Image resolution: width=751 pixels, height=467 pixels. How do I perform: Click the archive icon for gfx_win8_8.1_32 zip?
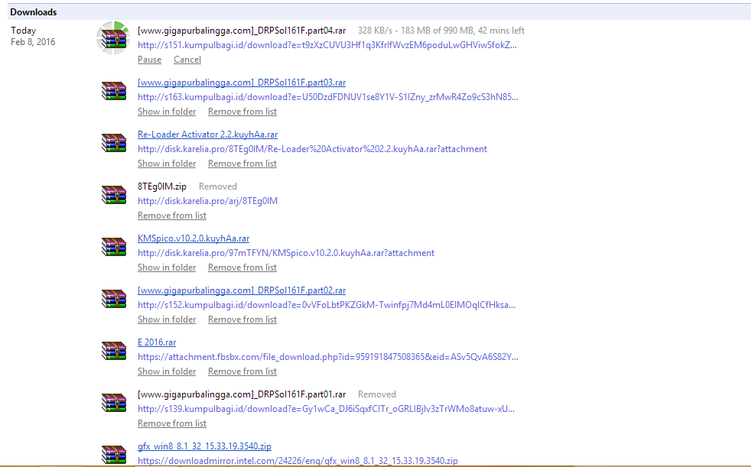click(x=114, y=454)
